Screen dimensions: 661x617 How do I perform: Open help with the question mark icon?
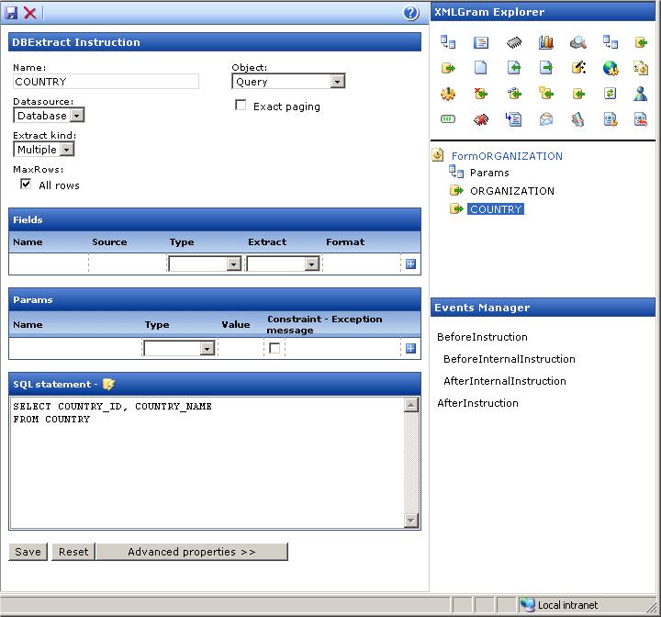point(411,13)
